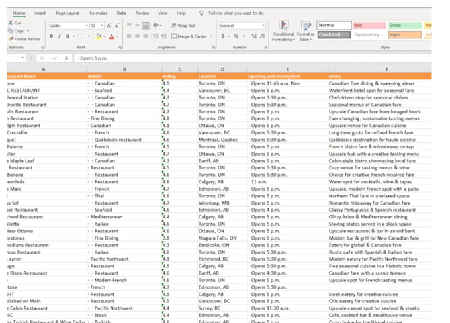This screenshot has height=323, width=450.
Task: Select Top Align icon
Action: click(x=130, y=25)
